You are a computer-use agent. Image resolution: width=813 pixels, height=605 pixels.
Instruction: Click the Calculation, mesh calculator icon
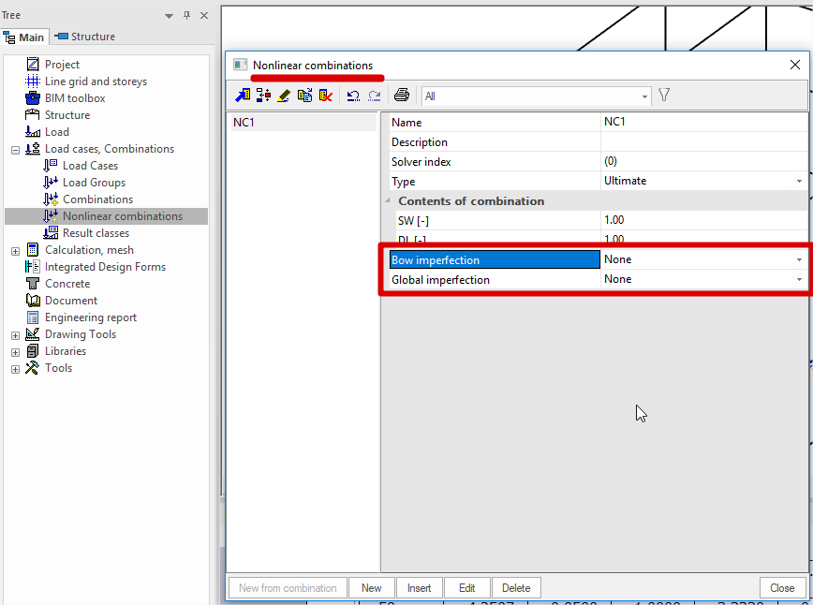tap(33, 250)
